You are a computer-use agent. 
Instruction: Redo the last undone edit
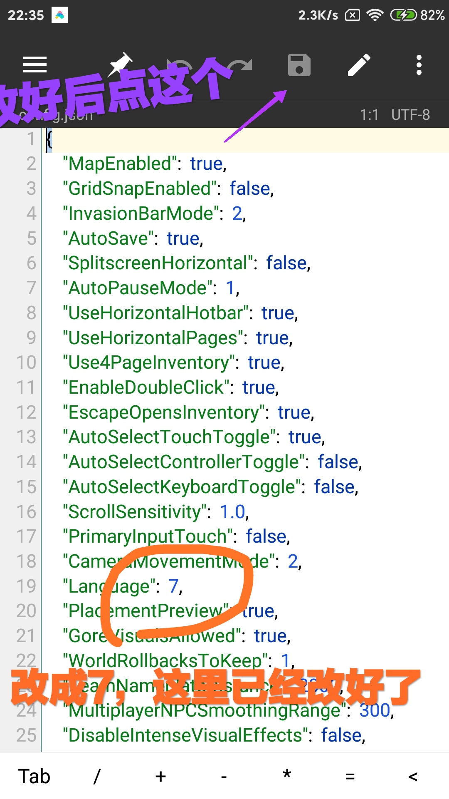point(240,65)
